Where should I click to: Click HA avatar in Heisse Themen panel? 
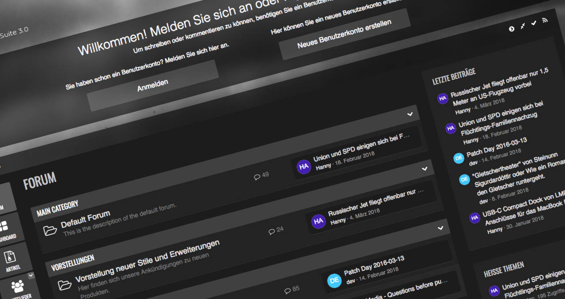(x=494, y=291)
